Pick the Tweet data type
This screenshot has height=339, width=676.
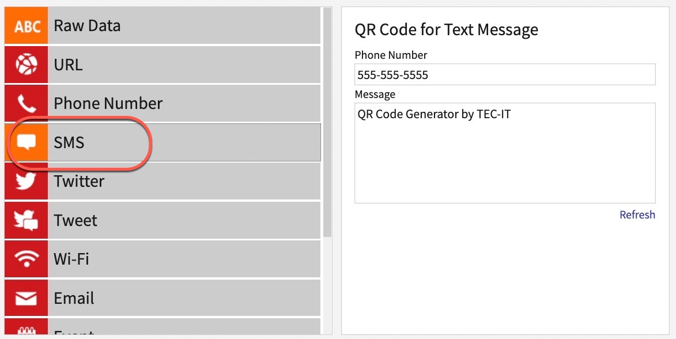click(75, 220)
